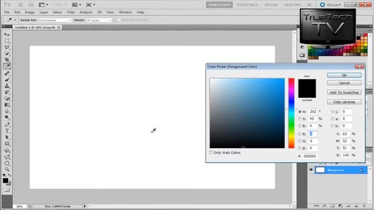Click Add To Swatches button
Screen dimensions: 374x210
click(344, 92)
